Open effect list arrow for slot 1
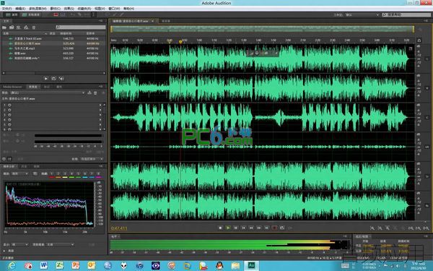The width and height of the screenshot is (433, 271). (x=100, y=105)
